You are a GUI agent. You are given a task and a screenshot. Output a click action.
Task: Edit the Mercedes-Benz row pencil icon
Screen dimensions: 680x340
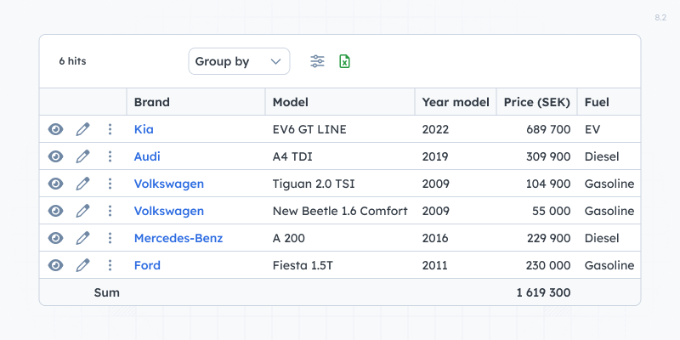(82, 238)
